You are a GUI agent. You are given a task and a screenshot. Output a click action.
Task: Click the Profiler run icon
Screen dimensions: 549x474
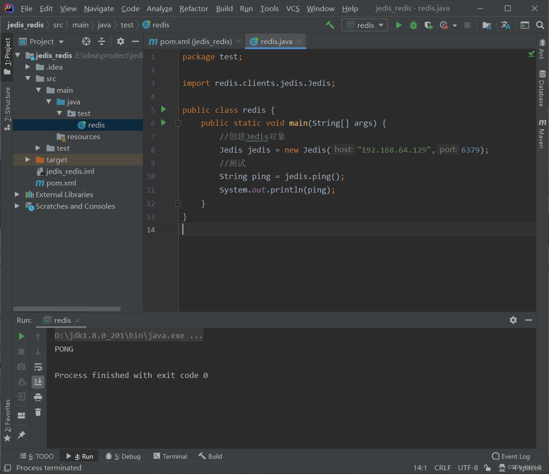pyautogui.click(x=444, y=25)
